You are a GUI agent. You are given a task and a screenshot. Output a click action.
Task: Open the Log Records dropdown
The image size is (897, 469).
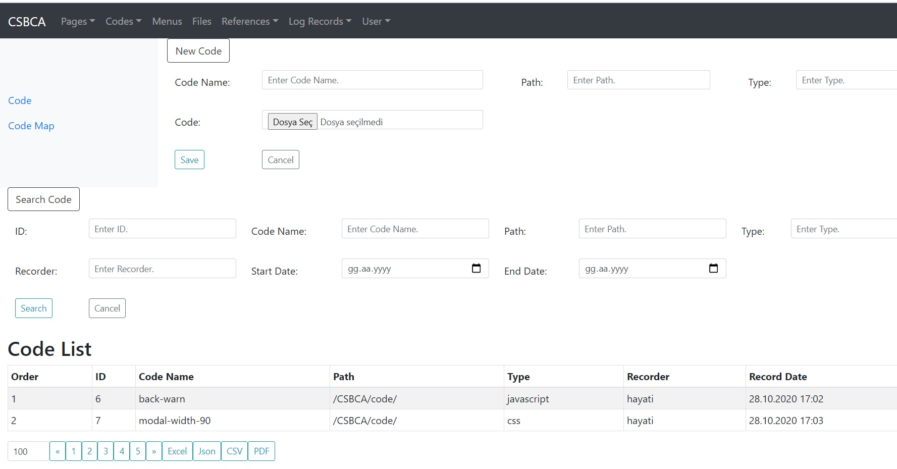[320, 21]
